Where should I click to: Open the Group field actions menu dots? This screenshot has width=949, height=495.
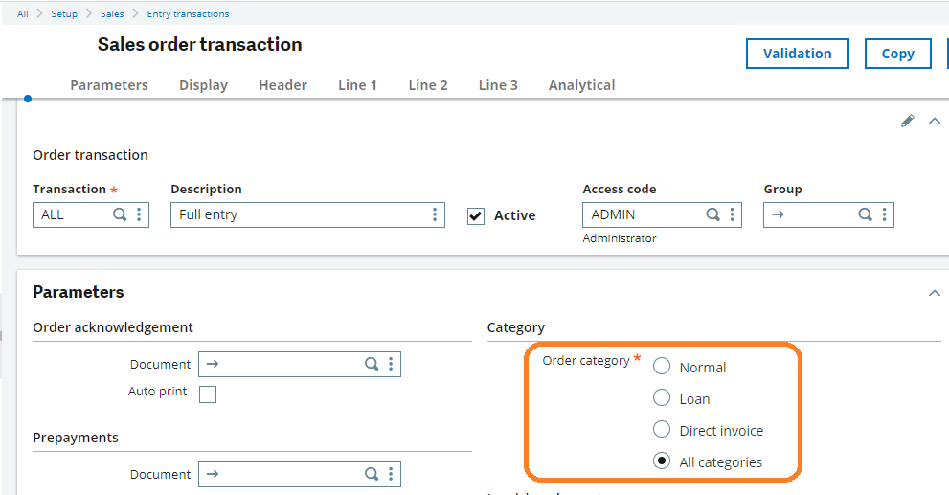pyautogui.click(x=884, y=214)
